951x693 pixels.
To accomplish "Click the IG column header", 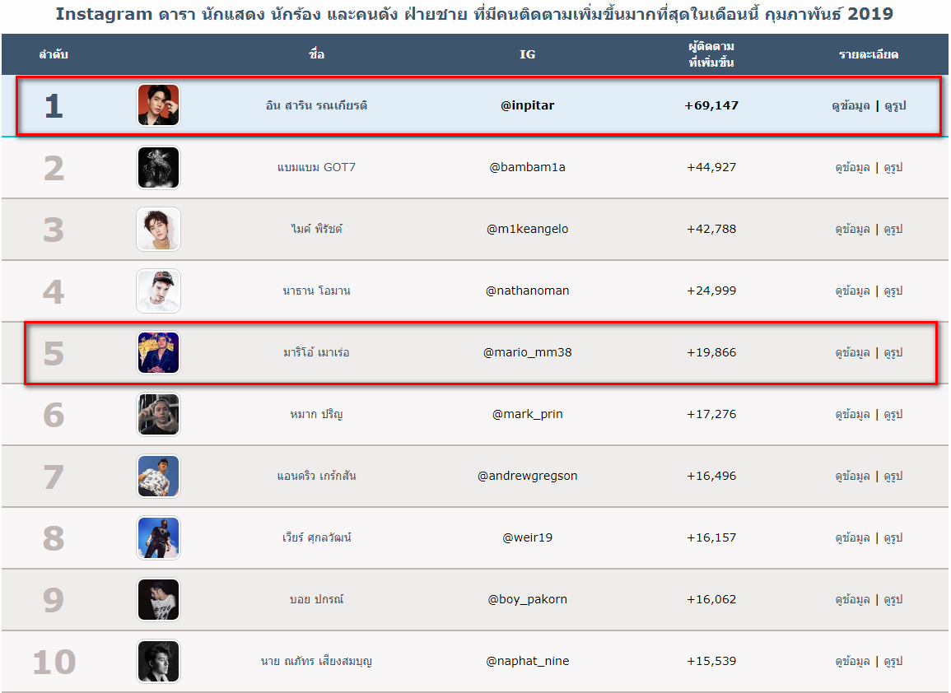I will tap(527, 54).
